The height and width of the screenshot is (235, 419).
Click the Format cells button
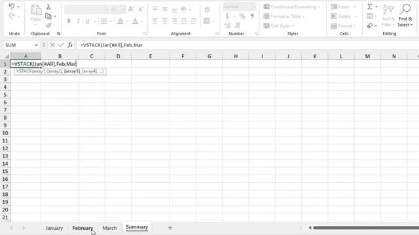coord(343,26)
